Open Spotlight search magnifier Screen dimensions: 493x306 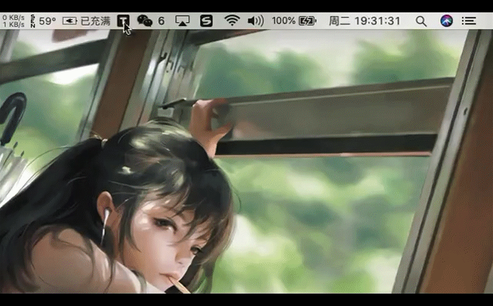click(x=421, y=22)
